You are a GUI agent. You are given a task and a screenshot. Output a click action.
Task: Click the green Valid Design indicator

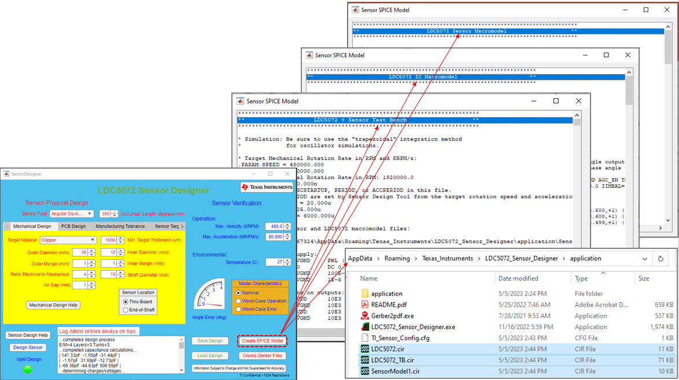(27, 370)
